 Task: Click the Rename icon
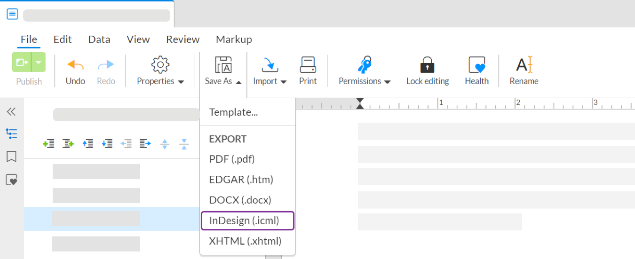[x=524, y=65]
